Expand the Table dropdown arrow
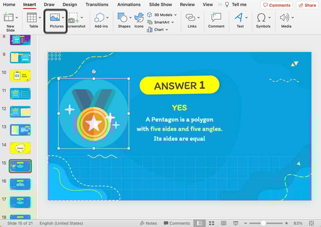Image resolution: width=321 pixels, height=227 pixels. coord(40,18)
